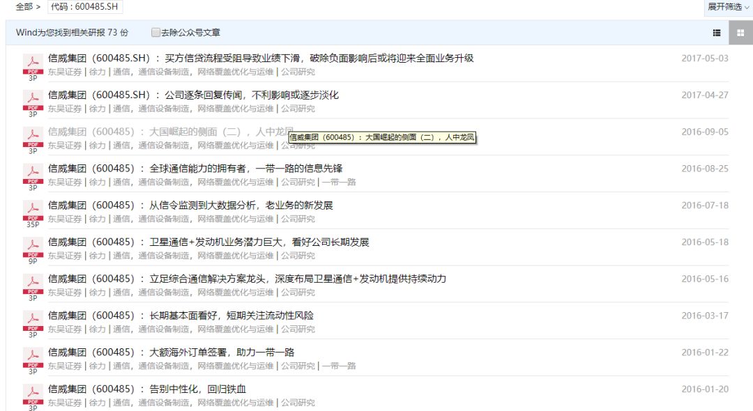This screenshot has height=411, width=753.
Task: Click date 2016-01-20
Action: coord(704,389)
